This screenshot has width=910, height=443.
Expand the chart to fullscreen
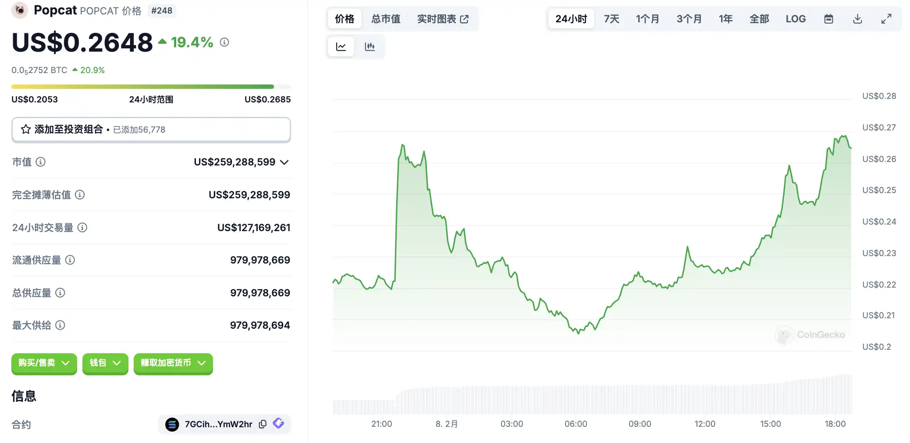886,19
